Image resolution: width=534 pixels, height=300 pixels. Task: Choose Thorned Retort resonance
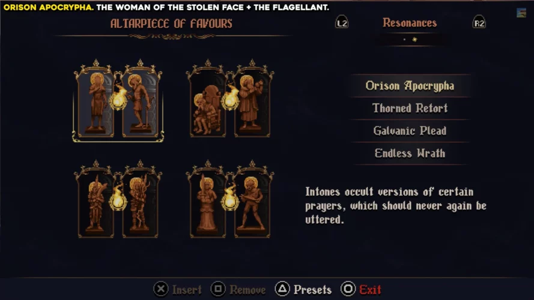[410, 108]
